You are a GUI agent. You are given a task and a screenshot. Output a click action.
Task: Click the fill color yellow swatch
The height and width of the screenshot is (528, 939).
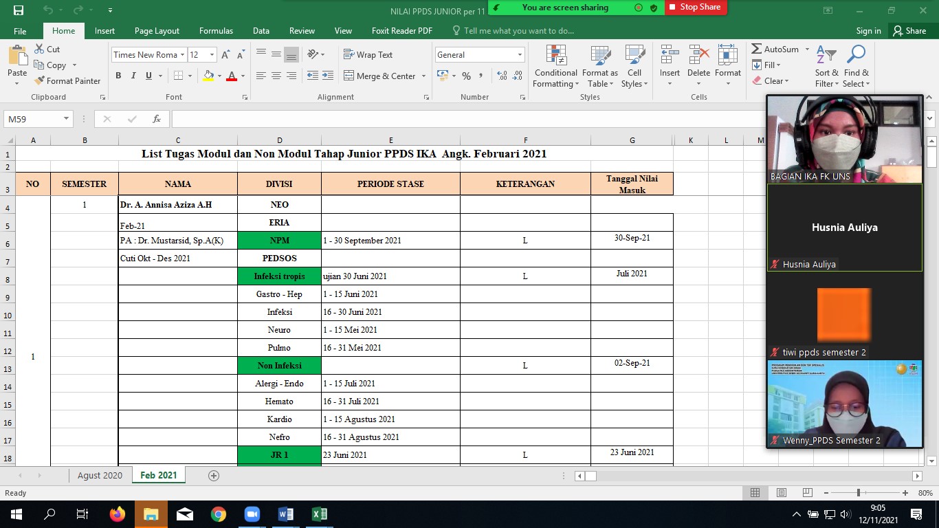pyautogui.click(x=209, y=76)
